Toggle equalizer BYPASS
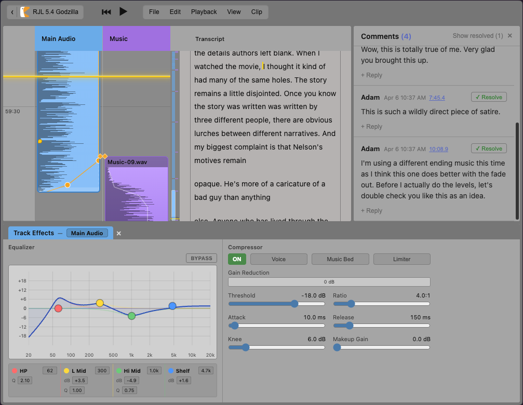This screenshot has width=523, height=405. (x=202, y=259)
